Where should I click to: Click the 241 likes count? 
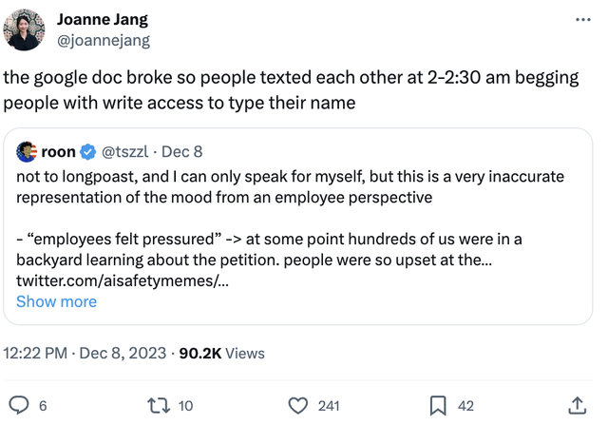click(x=329, y=405)
